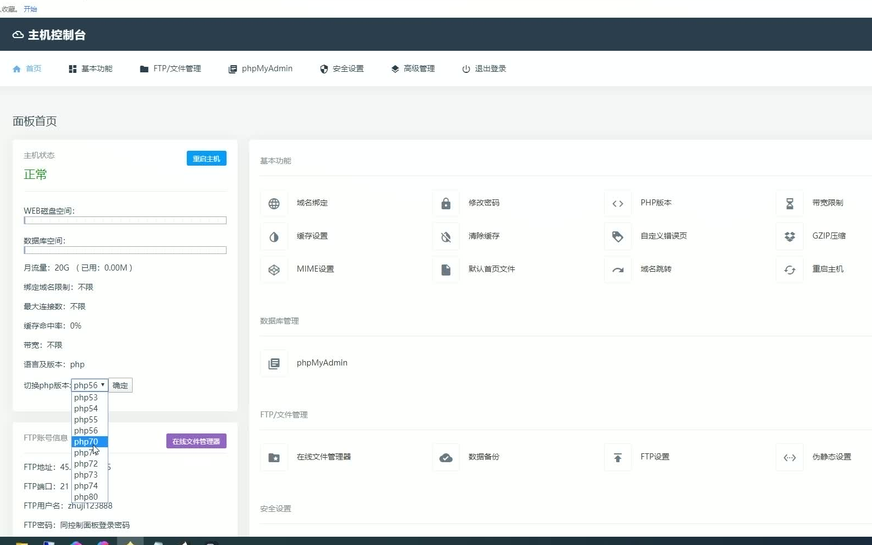This screenshot has width=872, height=545.
Task: Click FTP密码 info line
Action: tap(77, 525)
